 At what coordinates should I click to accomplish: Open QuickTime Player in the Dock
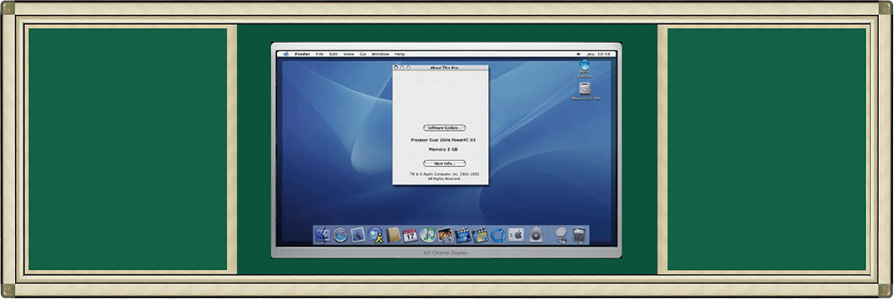(x=498, y=235)
